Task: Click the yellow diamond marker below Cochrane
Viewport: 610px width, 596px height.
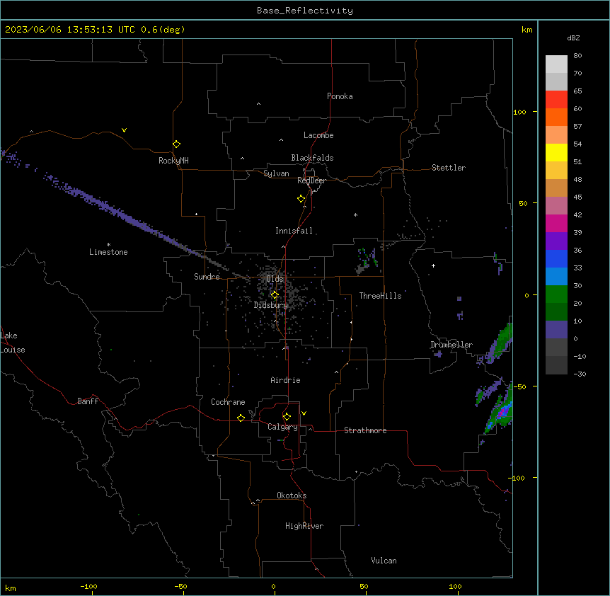Action: click(241, 418)
